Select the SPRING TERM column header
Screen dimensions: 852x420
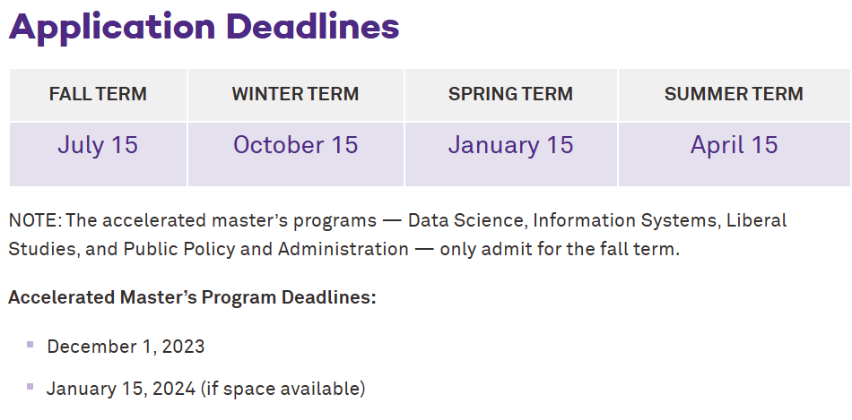(511, 94)
